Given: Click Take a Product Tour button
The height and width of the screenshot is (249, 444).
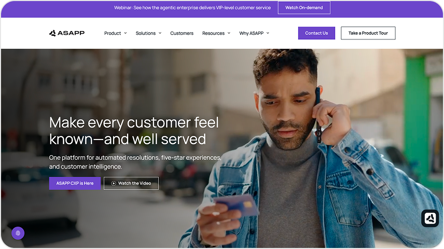Looking at the screenshot, I should 368,33.
